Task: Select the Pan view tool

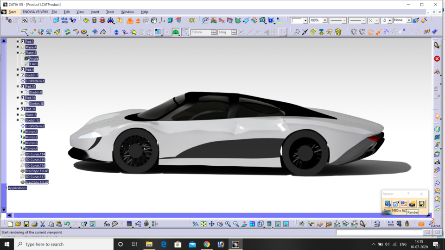Action: coord(211,224)
